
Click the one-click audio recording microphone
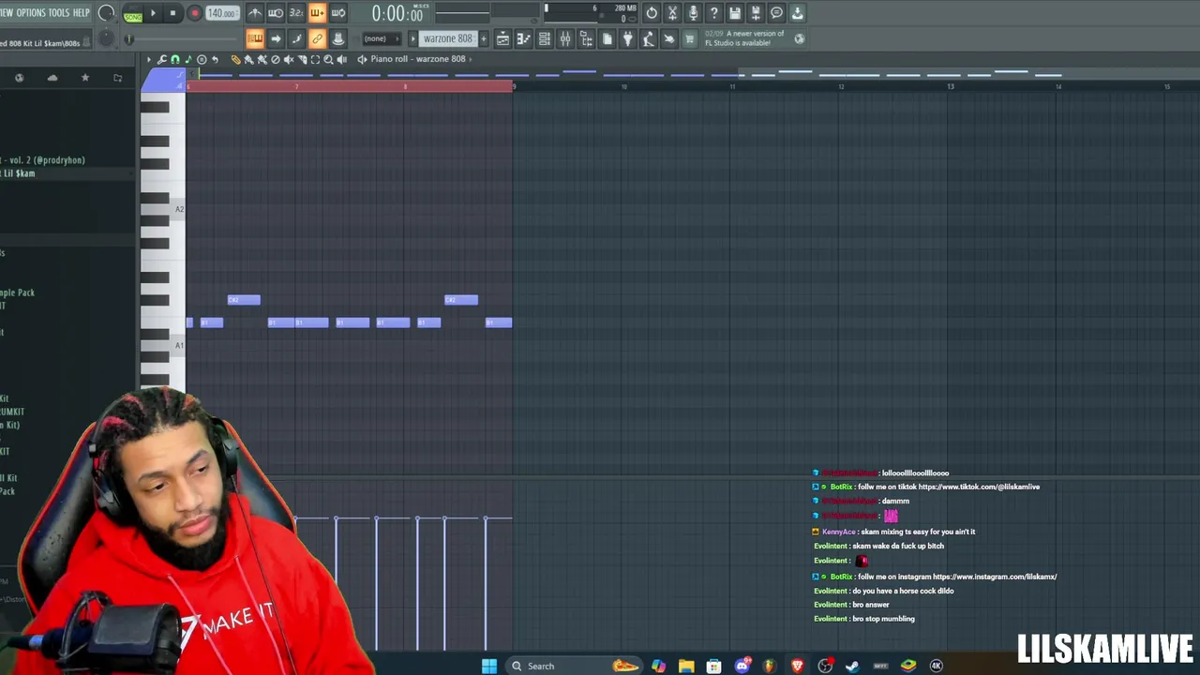click(x=693, y=13)
